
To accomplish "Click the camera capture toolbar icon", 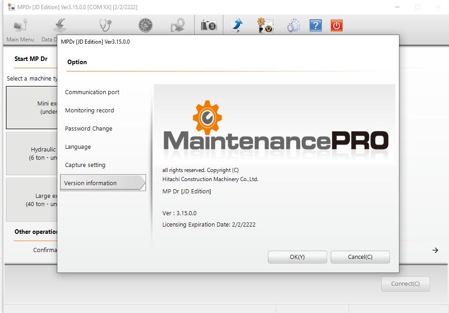I will [209, 25].
